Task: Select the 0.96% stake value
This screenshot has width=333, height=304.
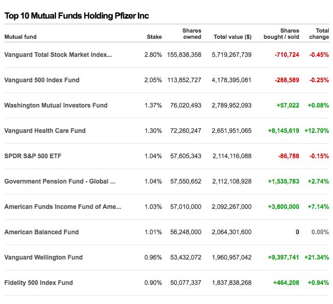Action: (153, 257)
